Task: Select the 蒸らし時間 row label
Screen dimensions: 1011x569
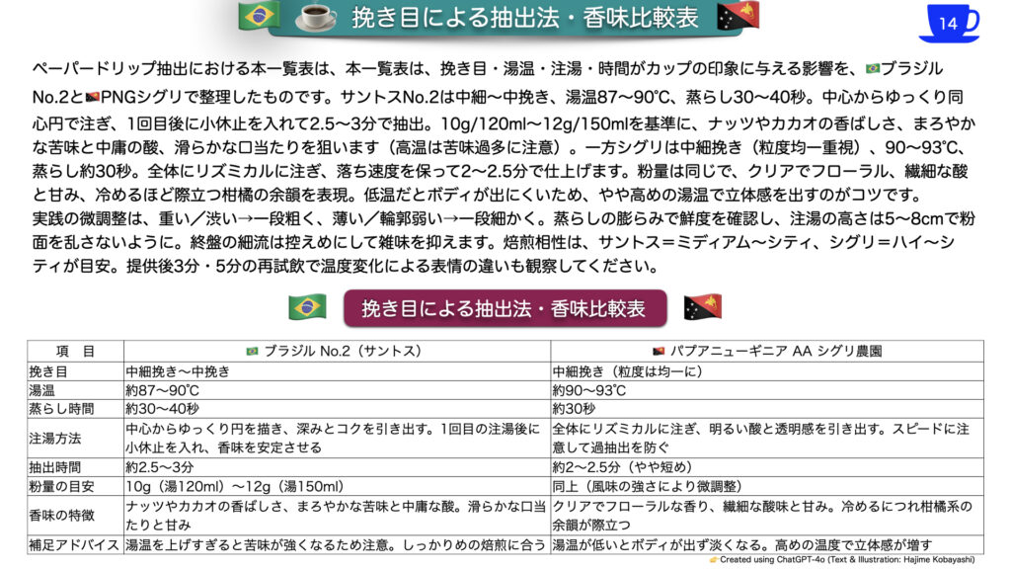Action: (61, 409)
